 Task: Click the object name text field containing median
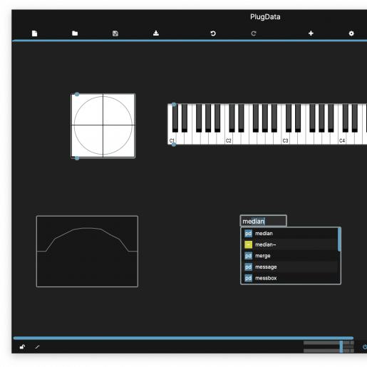[264, 221]
